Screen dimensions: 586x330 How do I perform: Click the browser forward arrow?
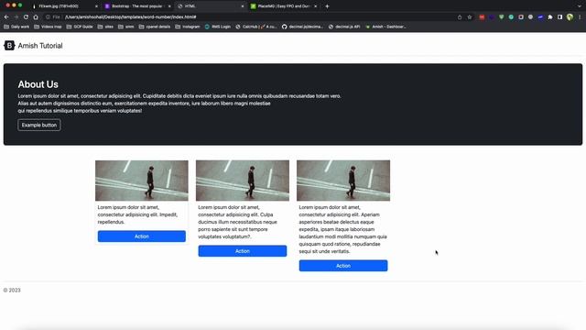[16, 16]
